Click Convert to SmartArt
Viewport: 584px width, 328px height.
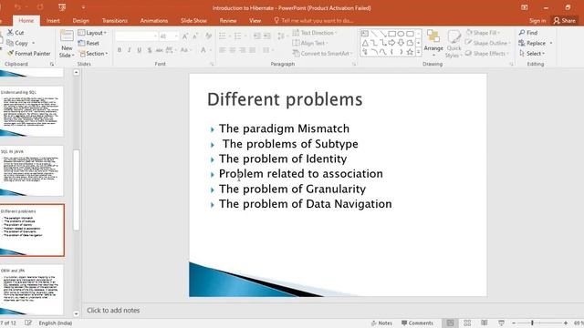tap(322, 54)
